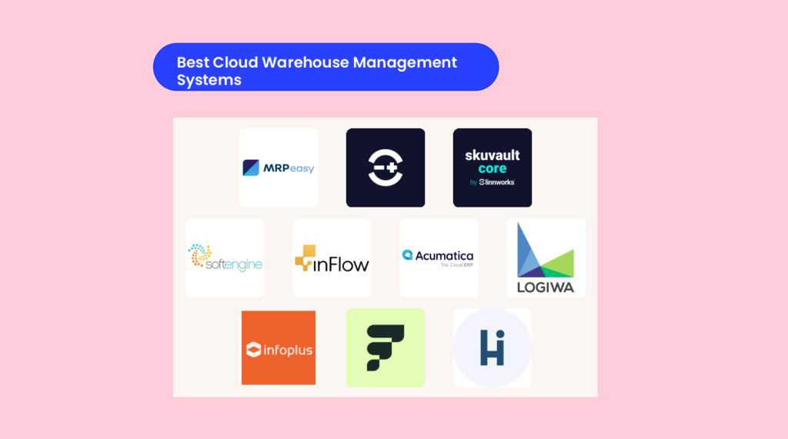Open the orange infoplus logo
This screenshot has height=439, width=788.
click(x=279, y=348)
